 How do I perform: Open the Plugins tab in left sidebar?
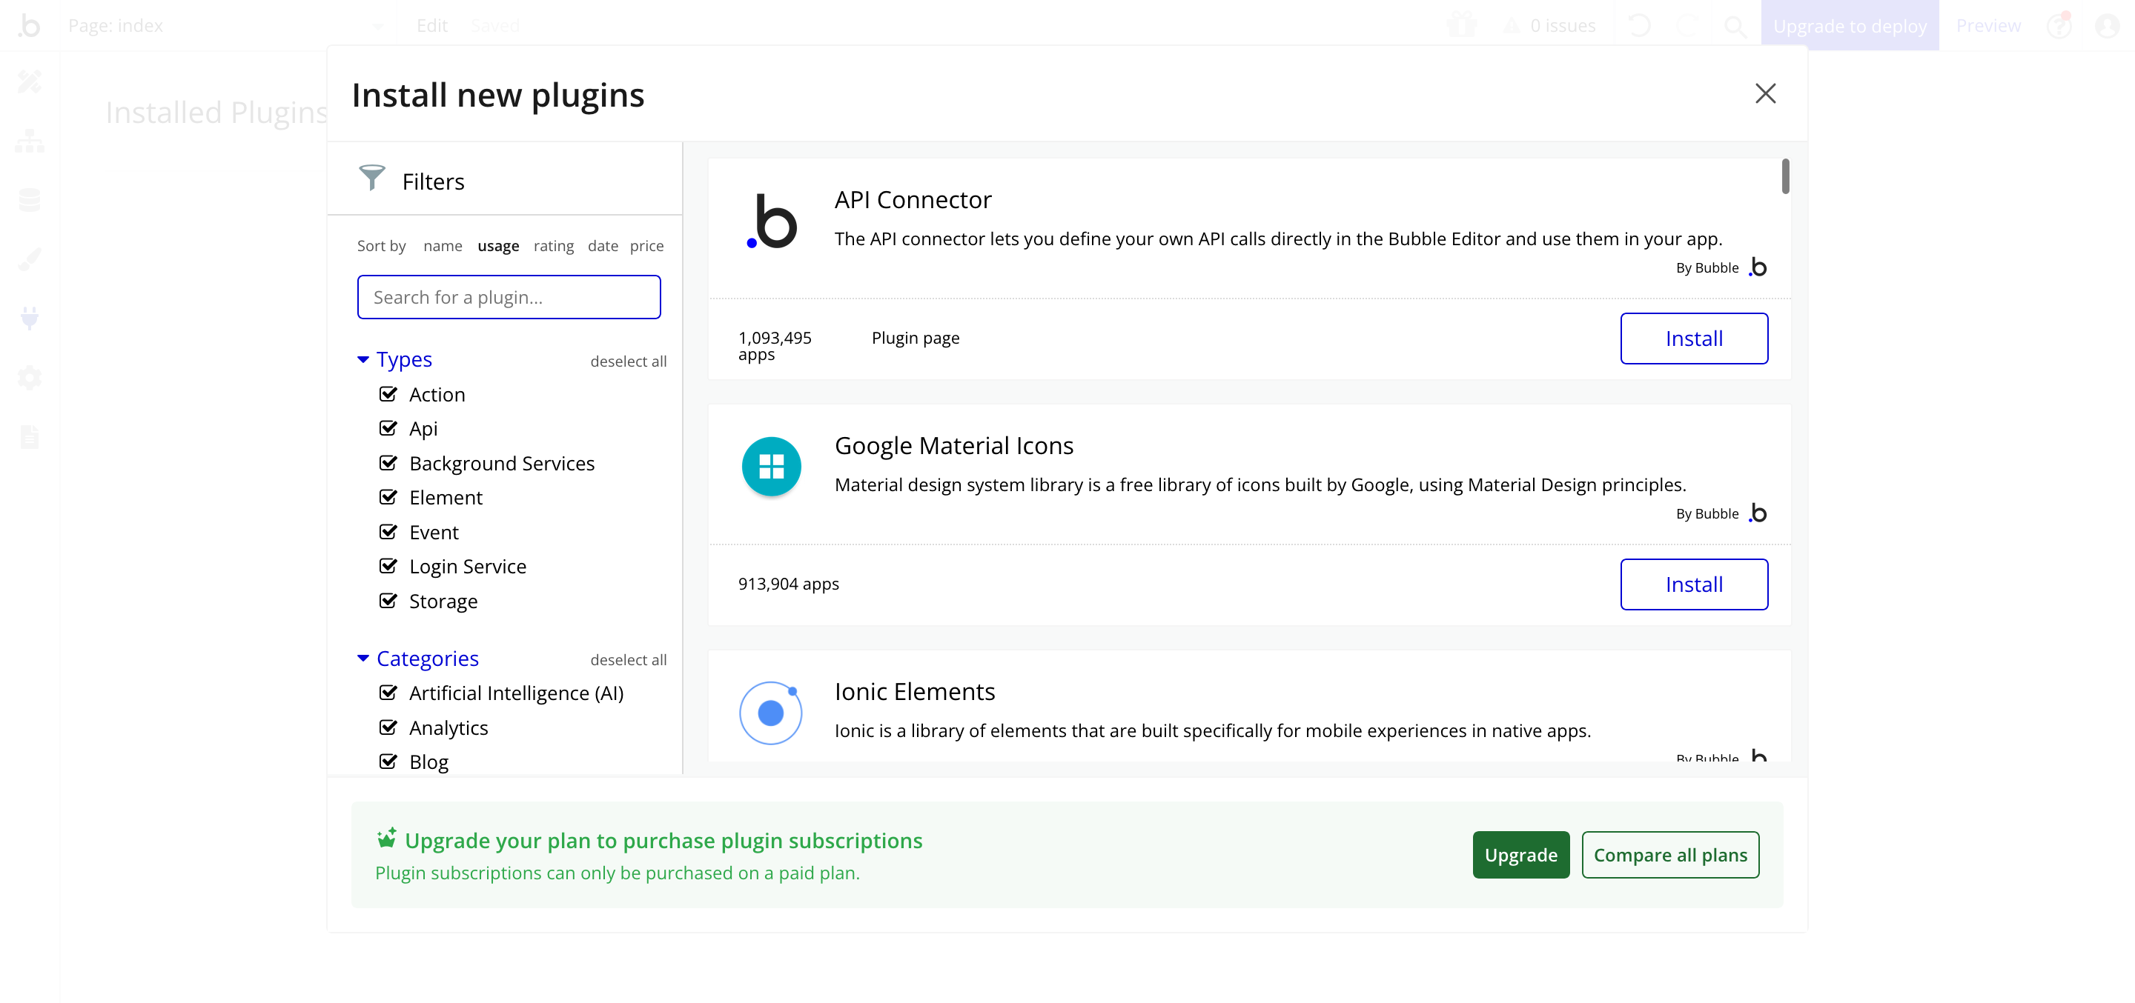point(30,318)
